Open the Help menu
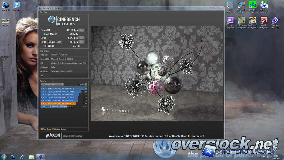 click(45, 12)
